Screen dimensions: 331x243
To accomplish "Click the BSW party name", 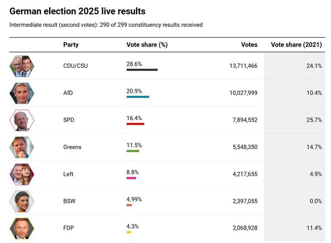I will tap(70, 201).
